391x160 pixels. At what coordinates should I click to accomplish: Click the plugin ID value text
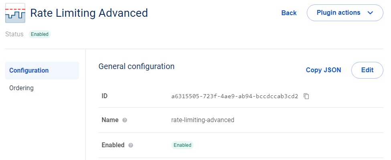pos(235,96)
